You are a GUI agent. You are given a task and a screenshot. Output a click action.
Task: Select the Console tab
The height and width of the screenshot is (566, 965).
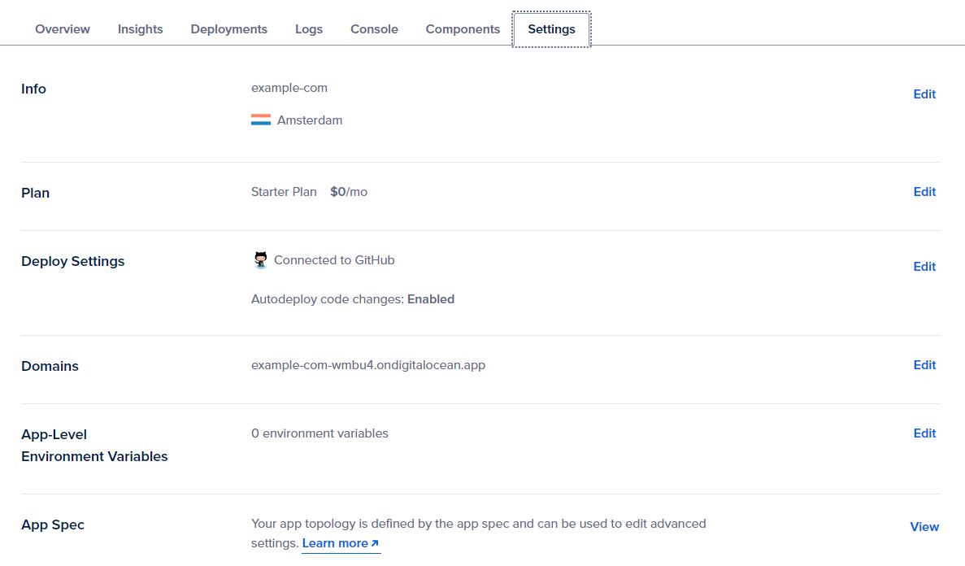tap(374, 29)
